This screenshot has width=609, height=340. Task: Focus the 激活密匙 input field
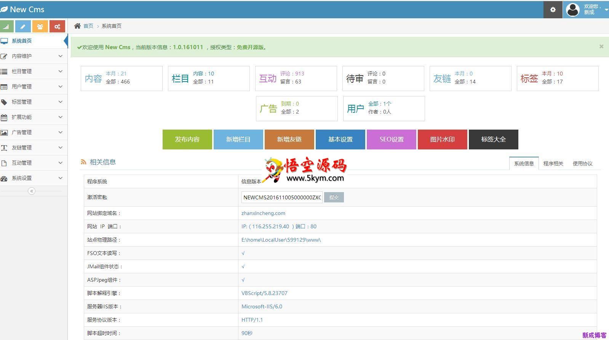coord(282,197)
